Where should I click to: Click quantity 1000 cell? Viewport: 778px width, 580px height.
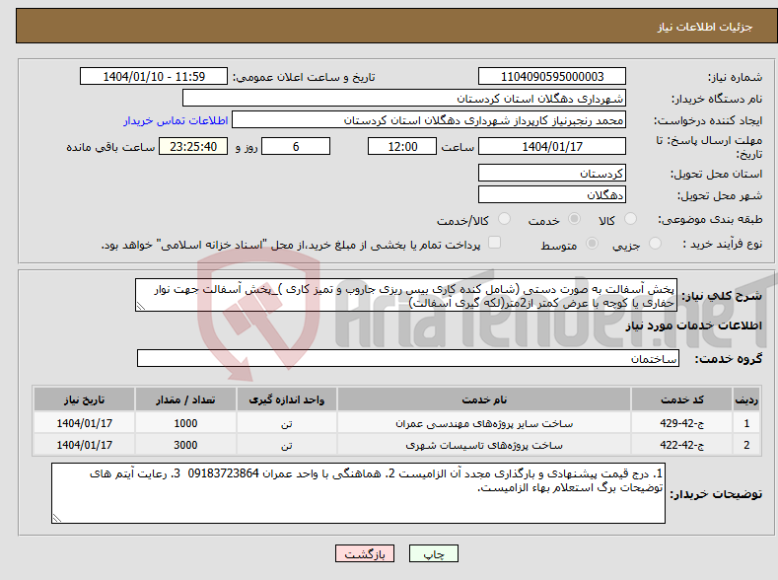pos(185,423)
